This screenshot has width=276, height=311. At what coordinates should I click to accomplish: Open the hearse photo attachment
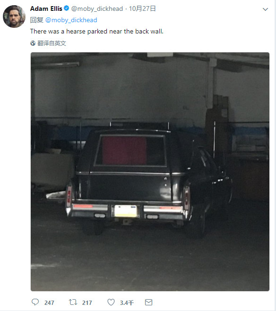tap(150, 172)
